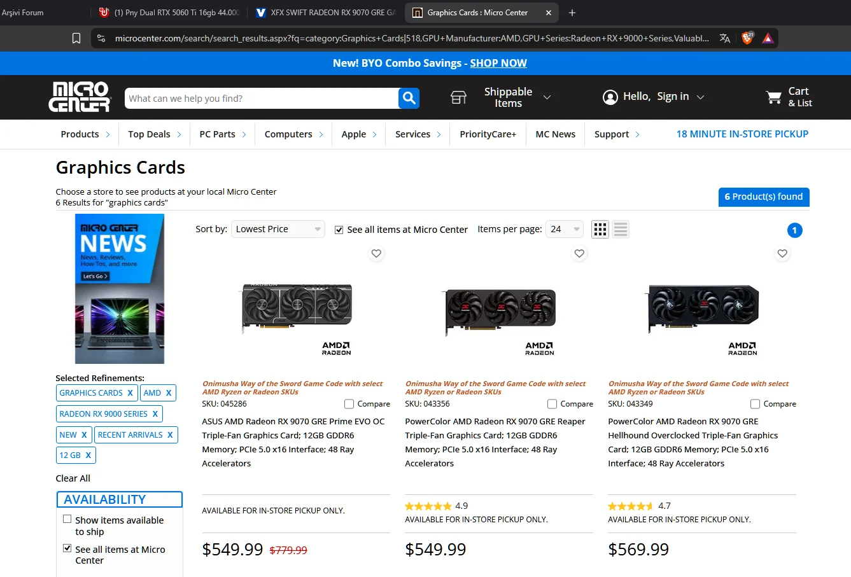
Task: Open the Micro Center News banner
Action: (x=120, y=289)
